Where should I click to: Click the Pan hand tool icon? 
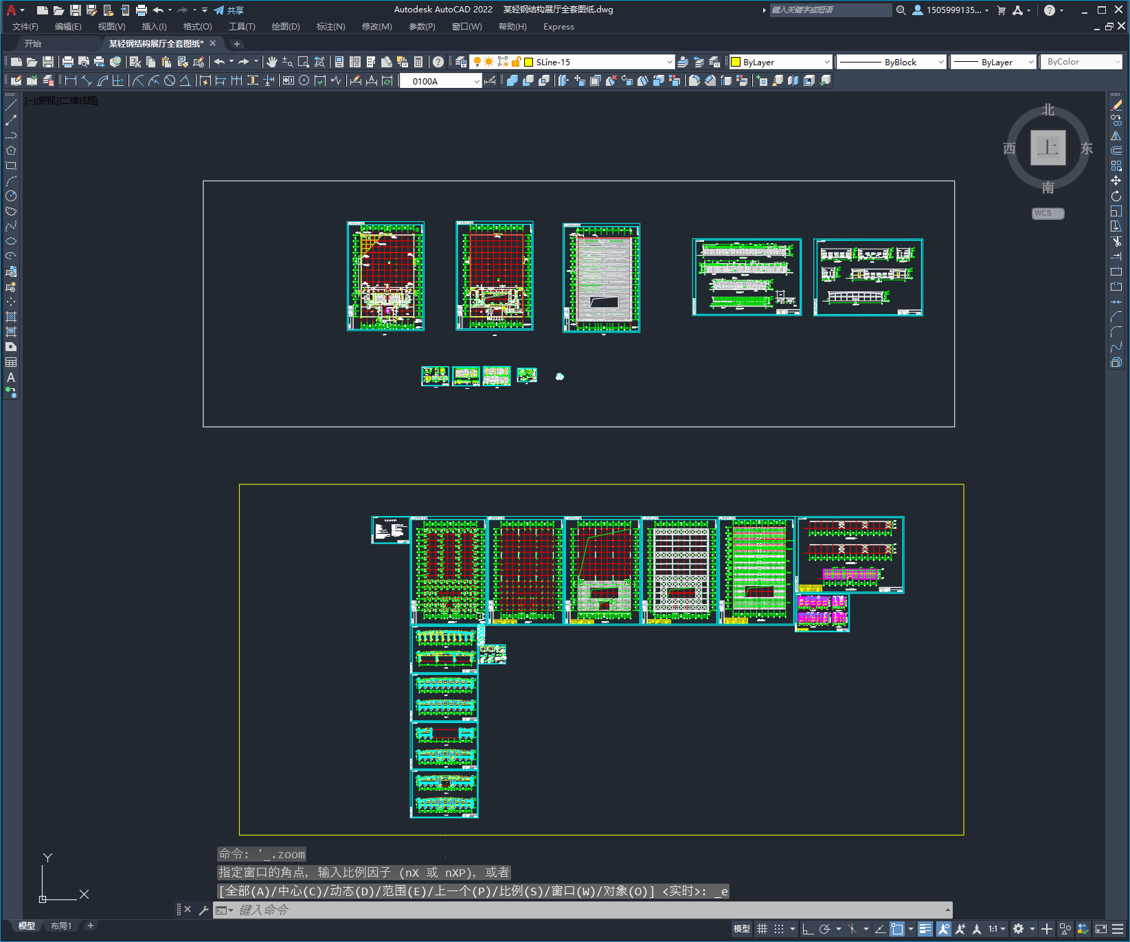tap(272, 62)
